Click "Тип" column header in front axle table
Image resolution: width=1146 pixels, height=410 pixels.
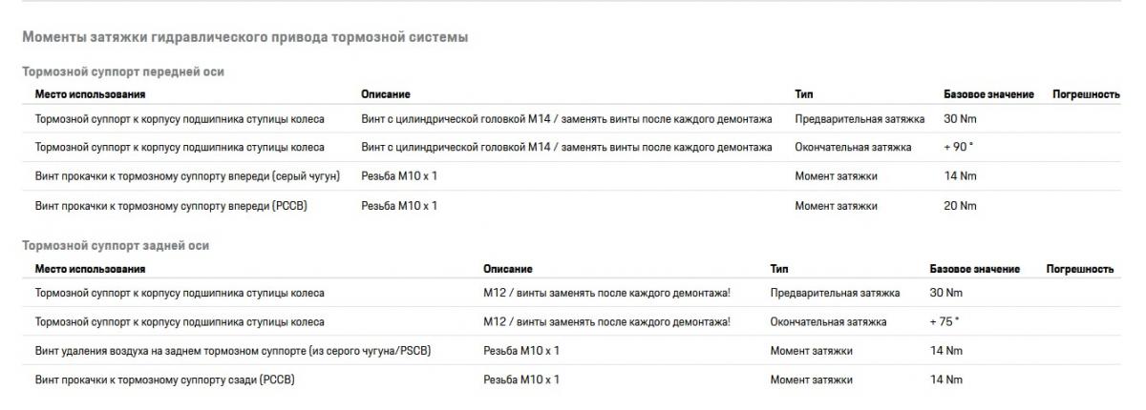tap(804, 95)
